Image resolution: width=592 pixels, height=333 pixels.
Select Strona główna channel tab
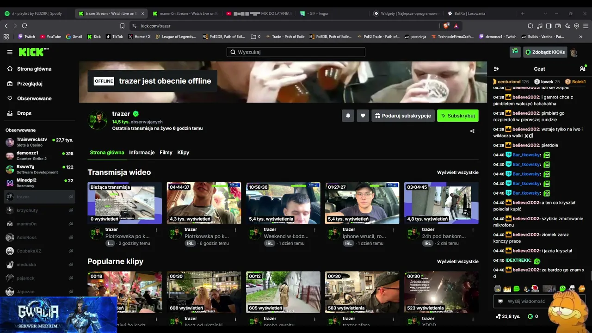point(107,153)
